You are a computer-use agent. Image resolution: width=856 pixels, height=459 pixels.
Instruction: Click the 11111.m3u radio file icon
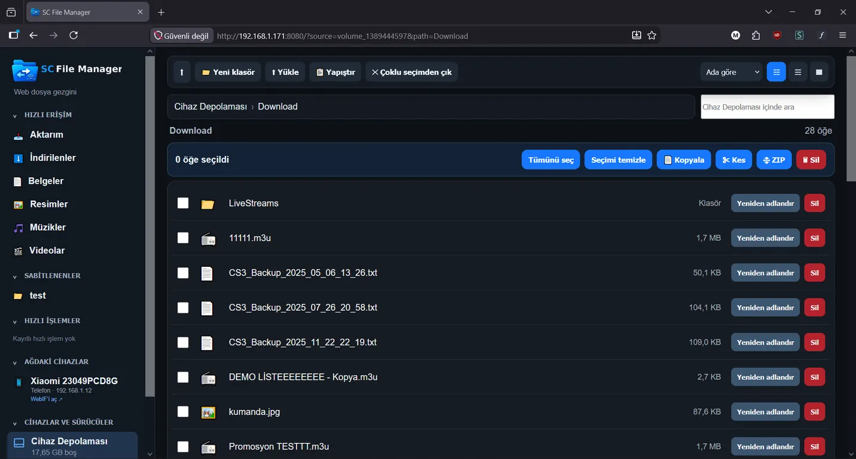(208, 239)
